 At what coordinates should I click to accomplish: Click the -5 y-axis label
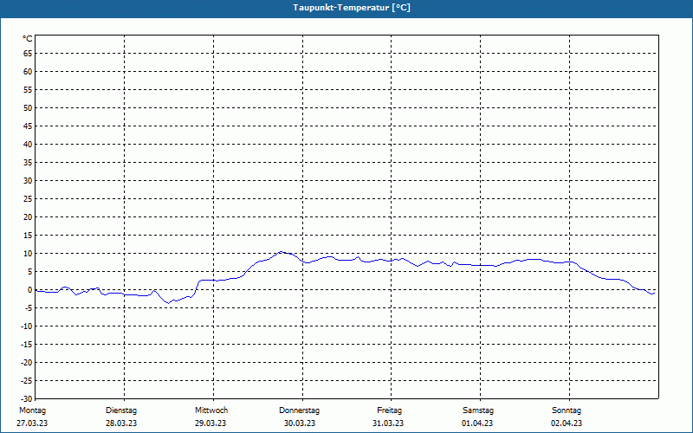(29, 308)
